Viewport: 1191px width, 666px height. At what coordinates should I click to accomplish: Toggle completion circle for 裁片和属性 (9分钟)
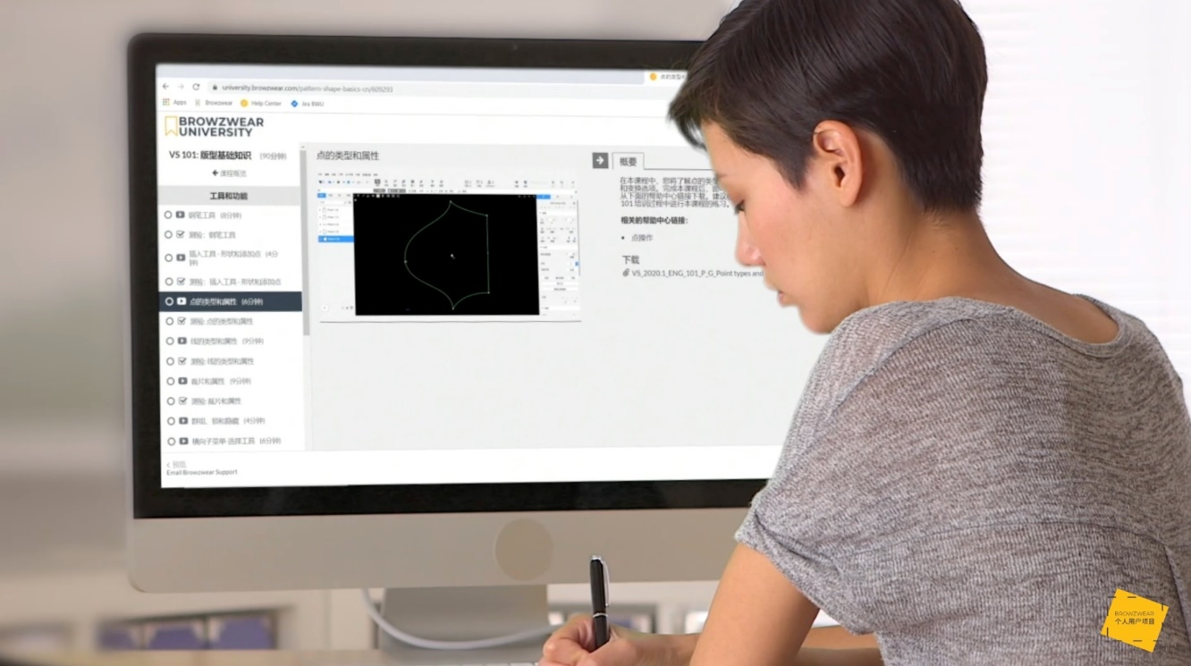(x=168, y=381)
